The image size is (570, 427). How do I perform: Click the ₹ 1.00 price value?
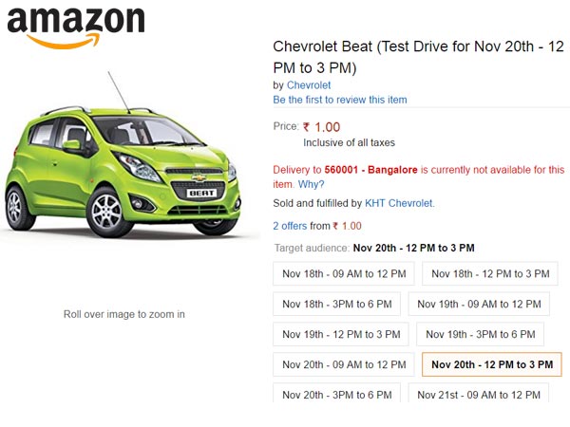(x=321, y=127)
